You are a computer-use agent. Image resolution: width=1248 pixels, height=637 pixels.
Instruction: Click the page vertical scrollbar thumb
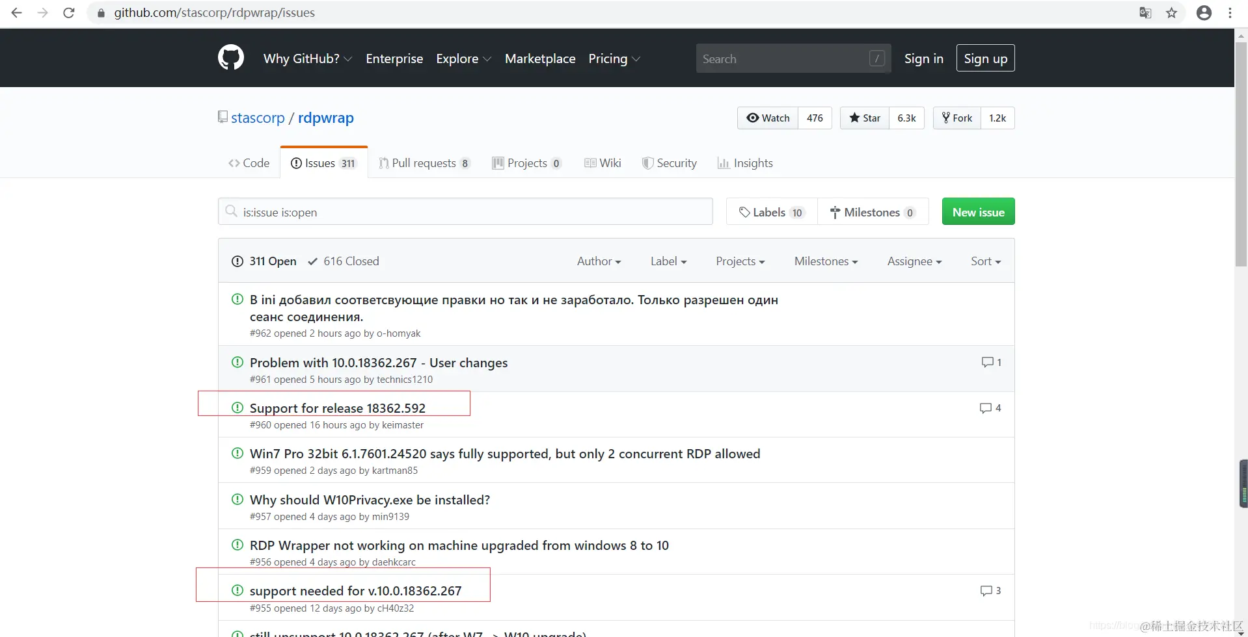click(1241, 156)
